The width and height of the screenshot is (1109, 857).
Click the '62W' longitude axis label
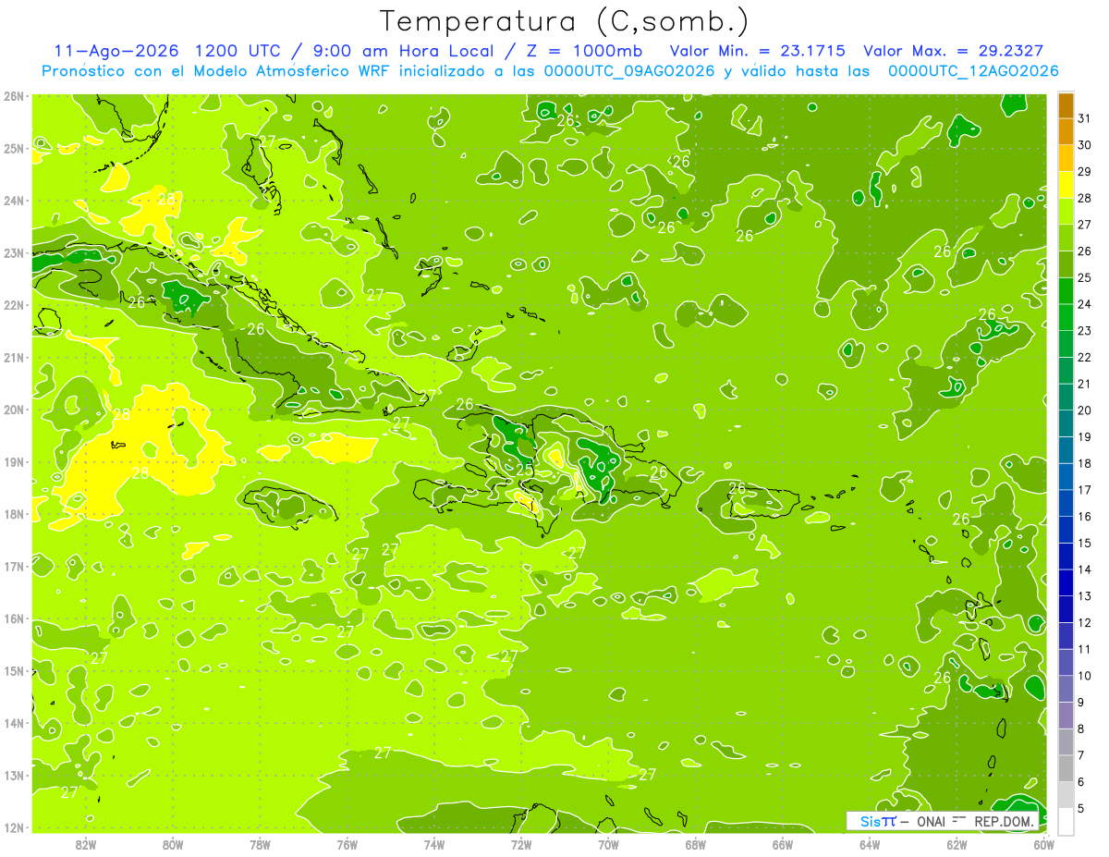pyautogui.click(x=957, y=843)
